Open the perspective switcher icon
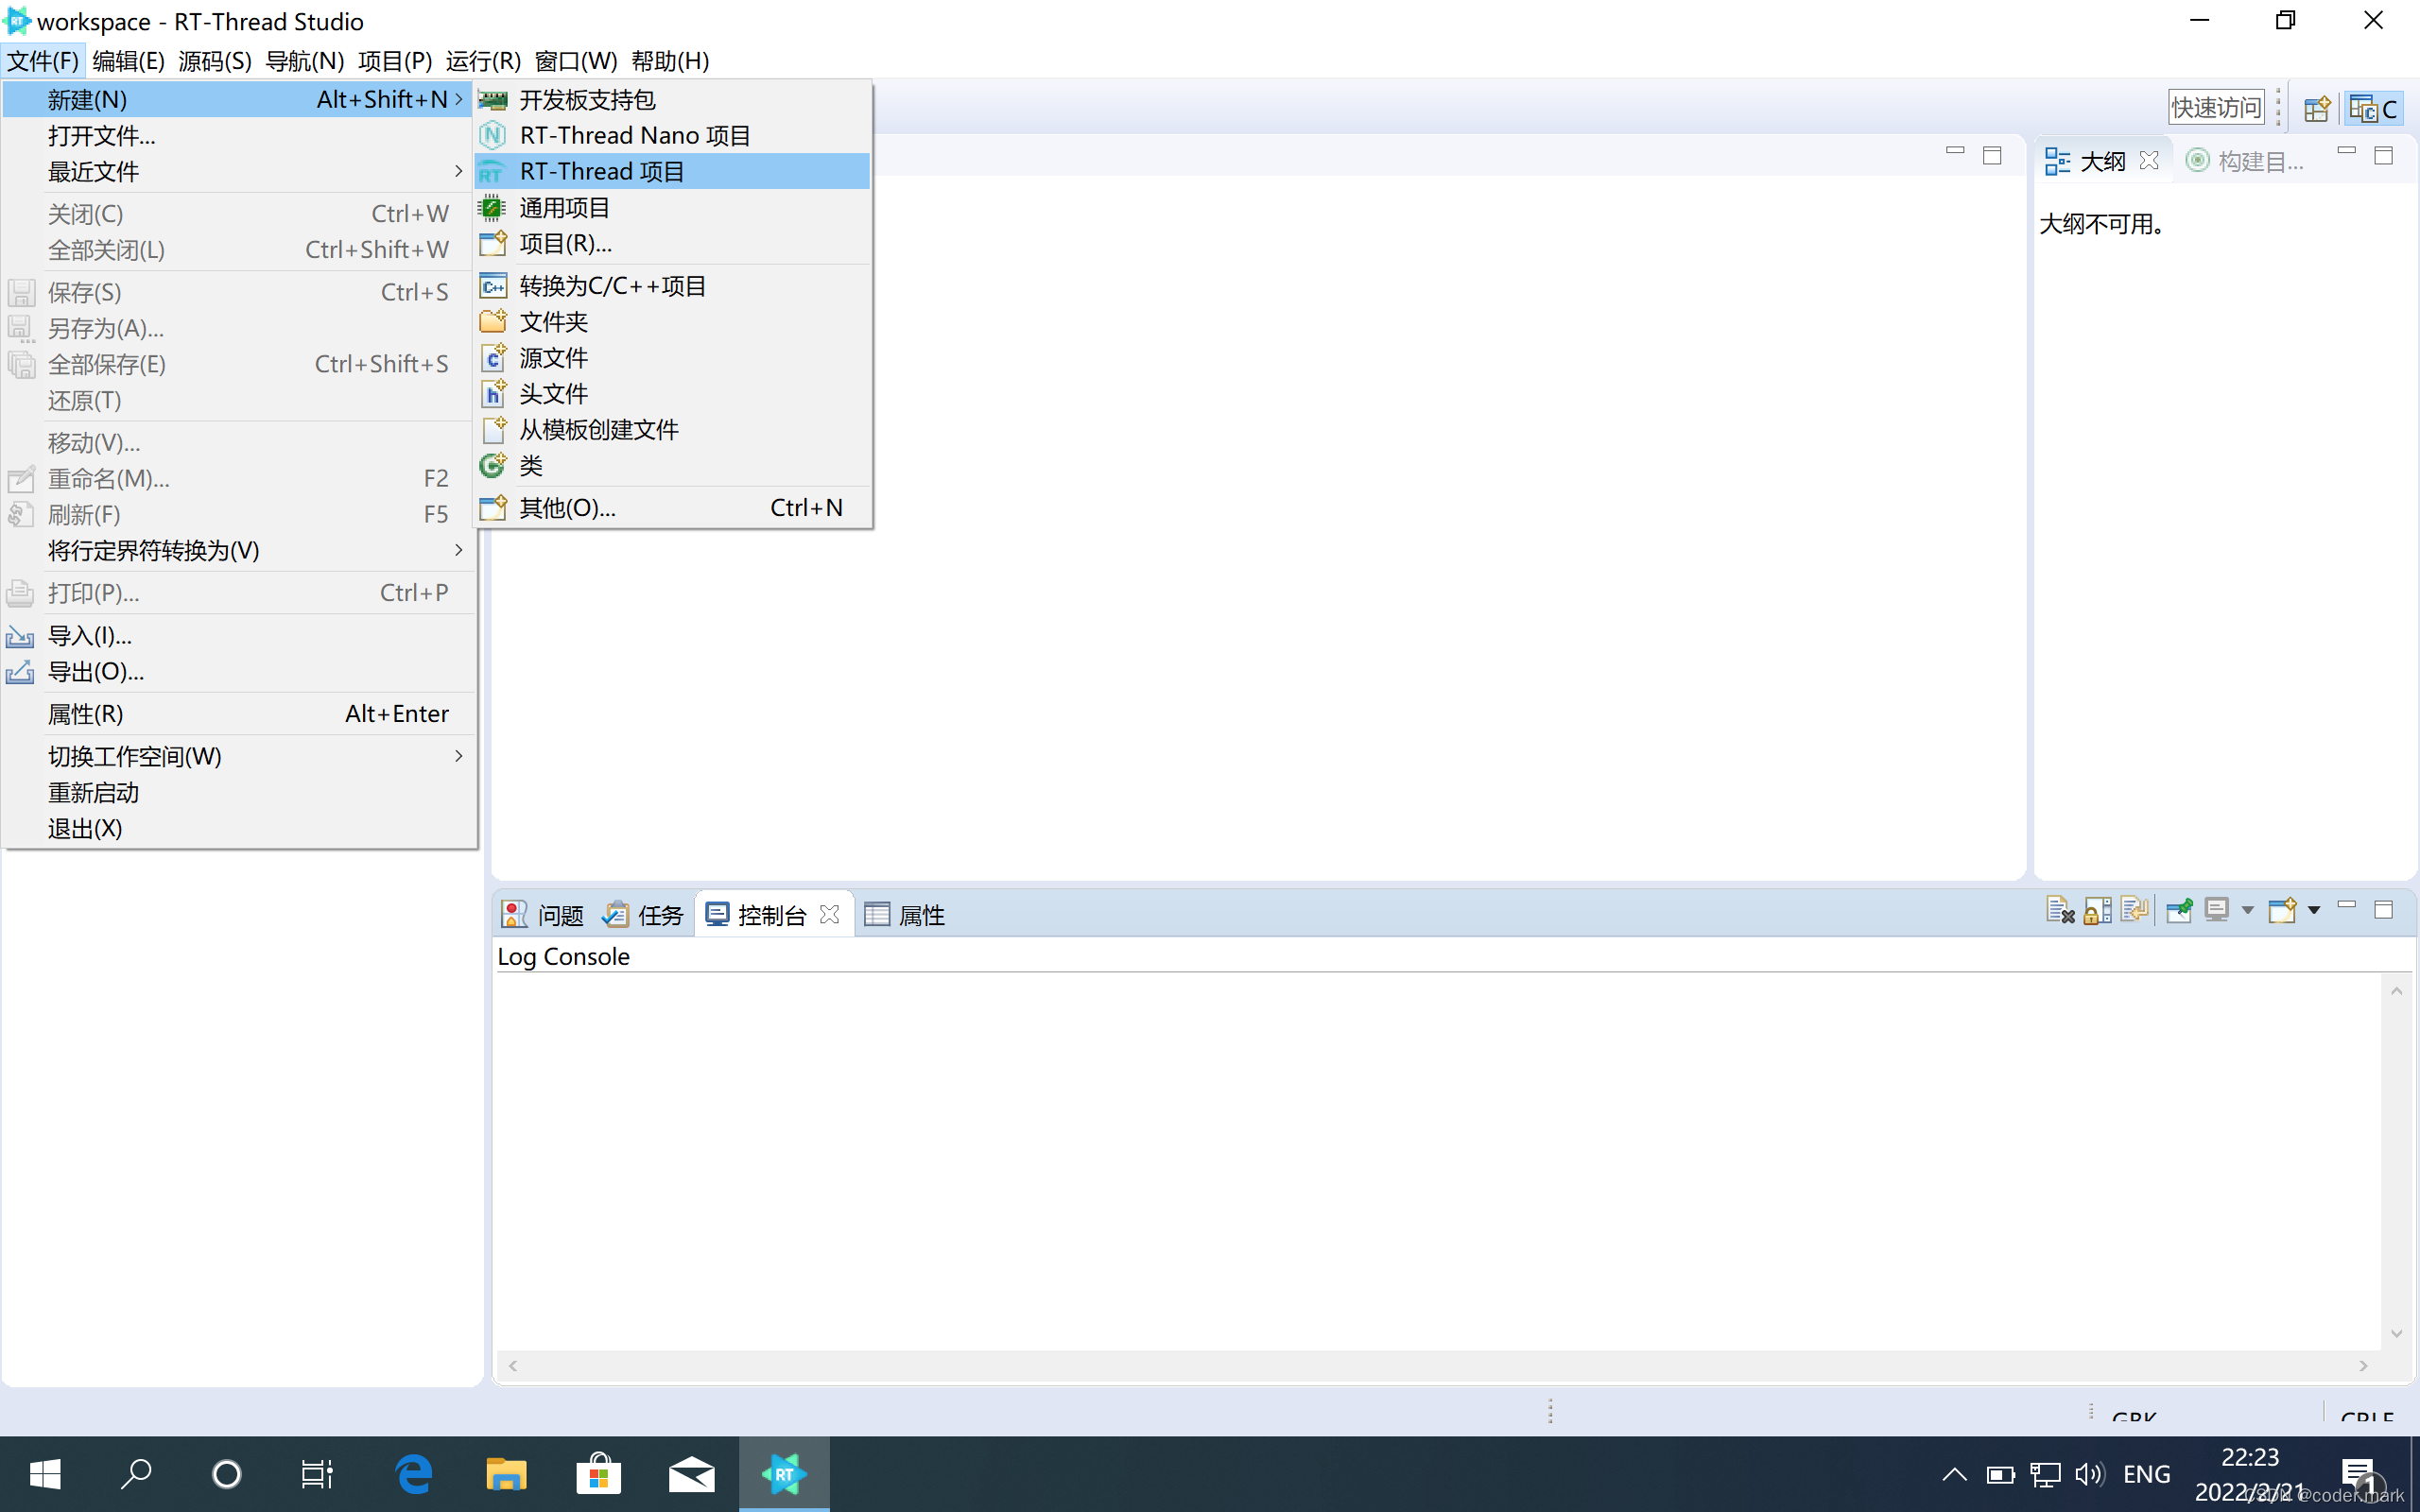Screen dimensions: 2420x1512 coord(2316,108)
